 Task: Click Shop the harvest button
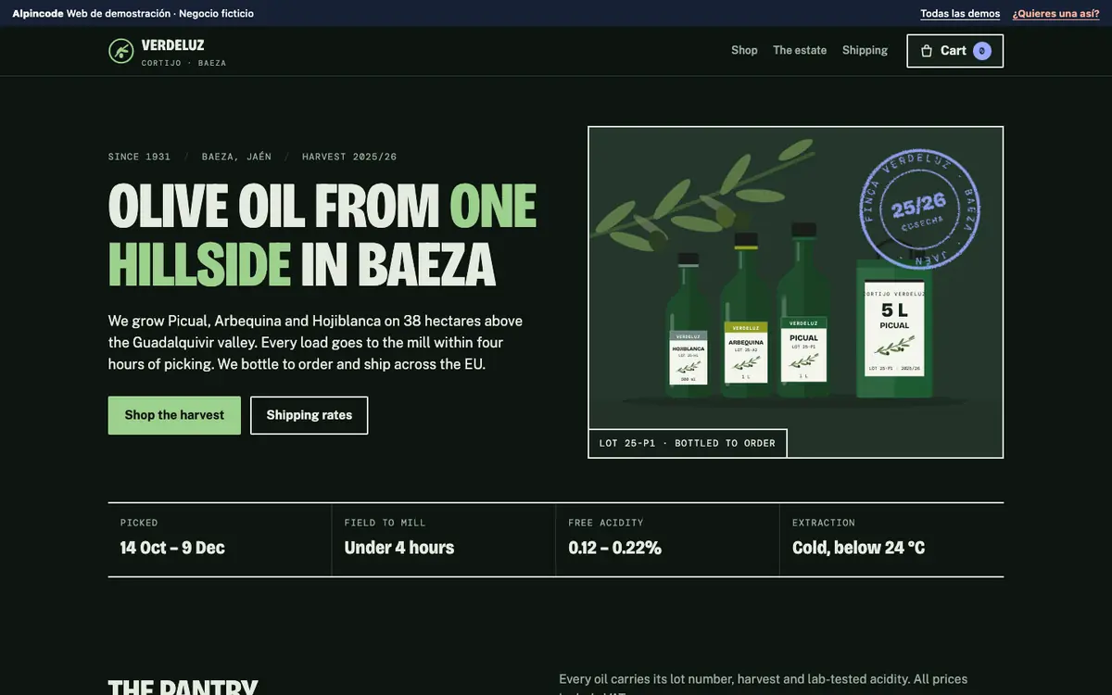coord(174,415)
